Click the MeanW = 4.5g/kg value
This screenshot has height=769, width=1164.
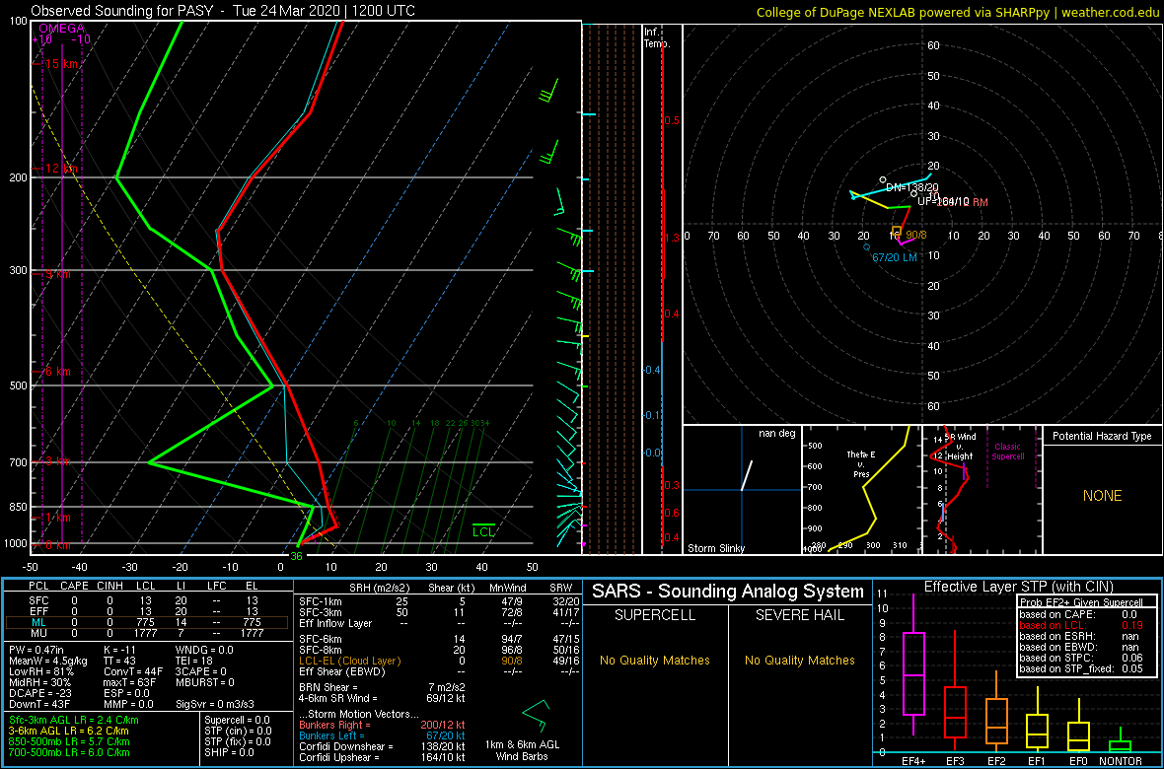click(x=48, y=661)
